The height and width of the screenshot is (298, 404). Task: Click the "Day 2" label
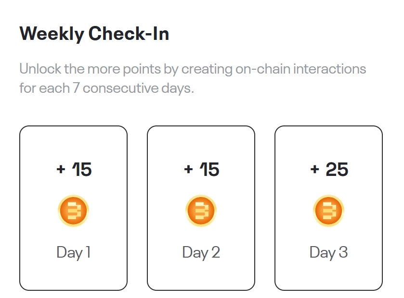pos(201,252)
